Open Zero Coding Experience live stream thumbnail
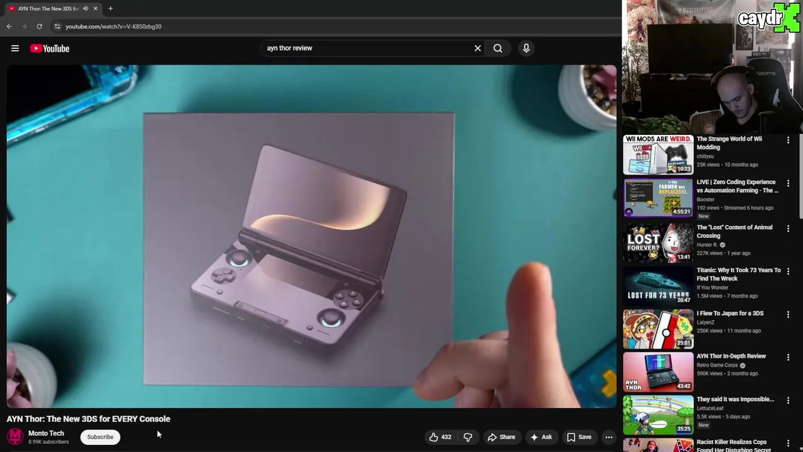This screenshot has height=452, width=803. (658, 198)
